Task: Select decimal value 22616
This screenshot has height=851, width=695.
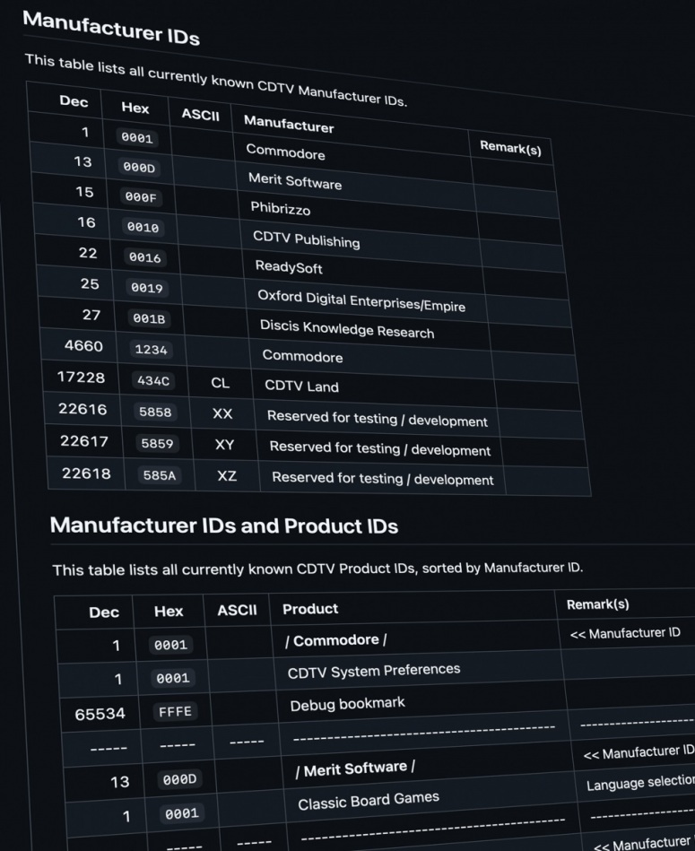Action: 83,409
